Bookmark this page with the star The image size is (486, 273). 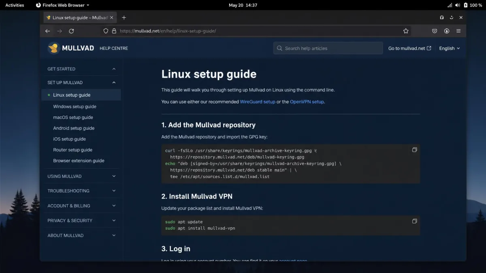tap(406, 31)
